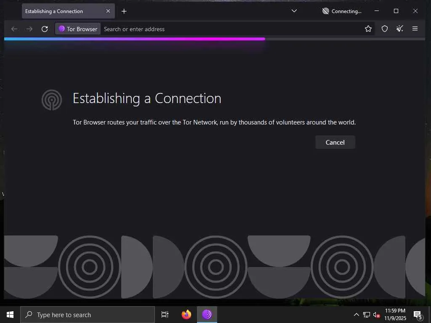431x323 pixels.
Task: Click the muted volume tray icon
Action: coord(376,315)
